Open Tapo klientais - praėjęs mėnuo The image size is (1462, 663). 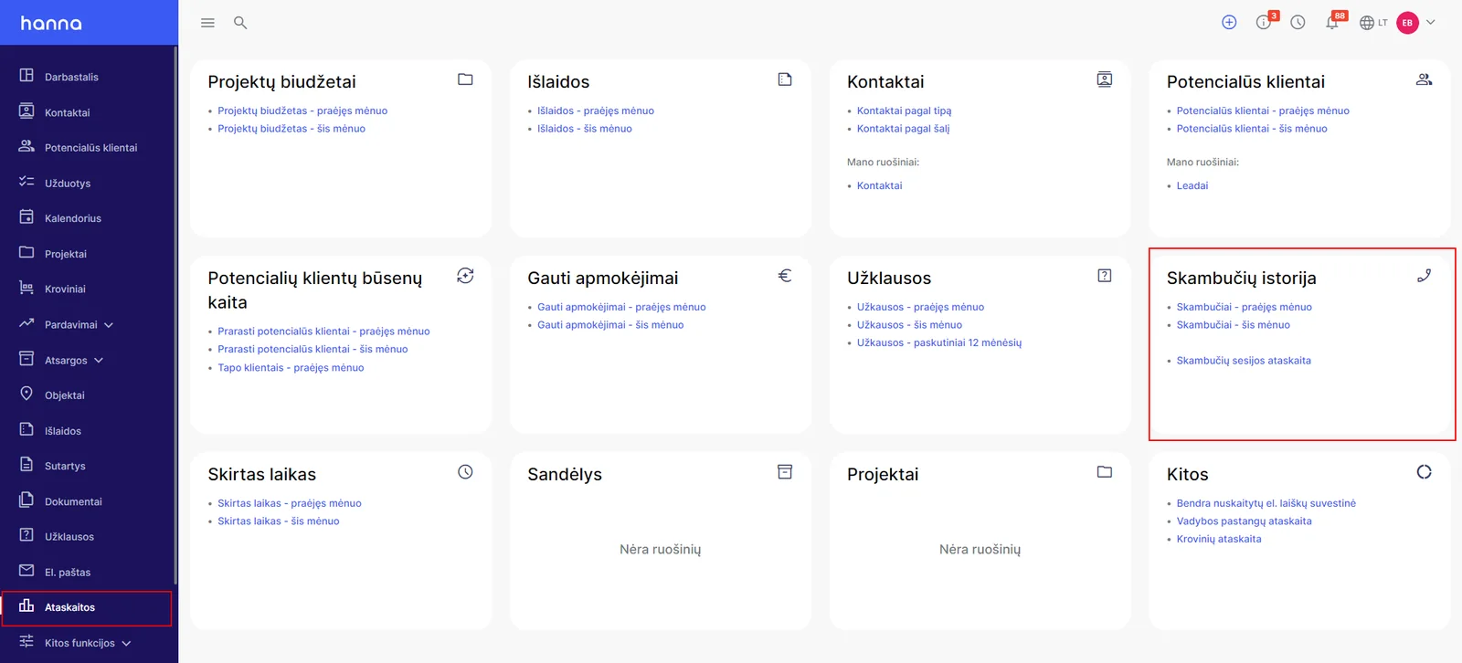[291, 368]
